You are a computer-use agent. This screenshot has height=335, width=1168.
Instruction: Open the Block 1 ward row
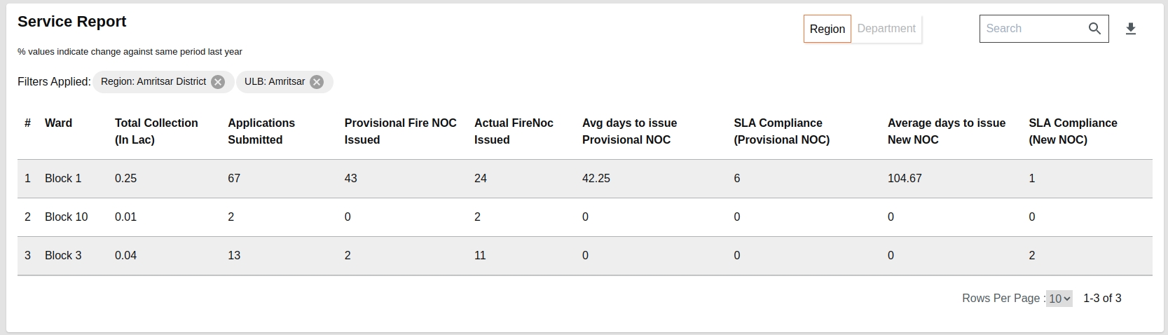[x=63, y=179]
